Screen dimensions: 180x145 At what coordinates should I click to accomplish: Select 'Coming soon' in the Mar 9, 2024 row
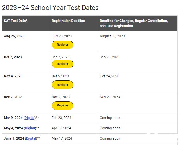click(x=110, y=118)
